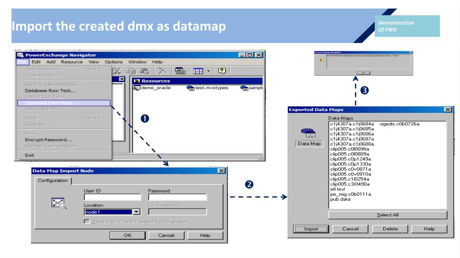Click the network icon in Data Map Import Node
Image resolution: width=460 pixels, height=258 pixels.
[59, 203]
